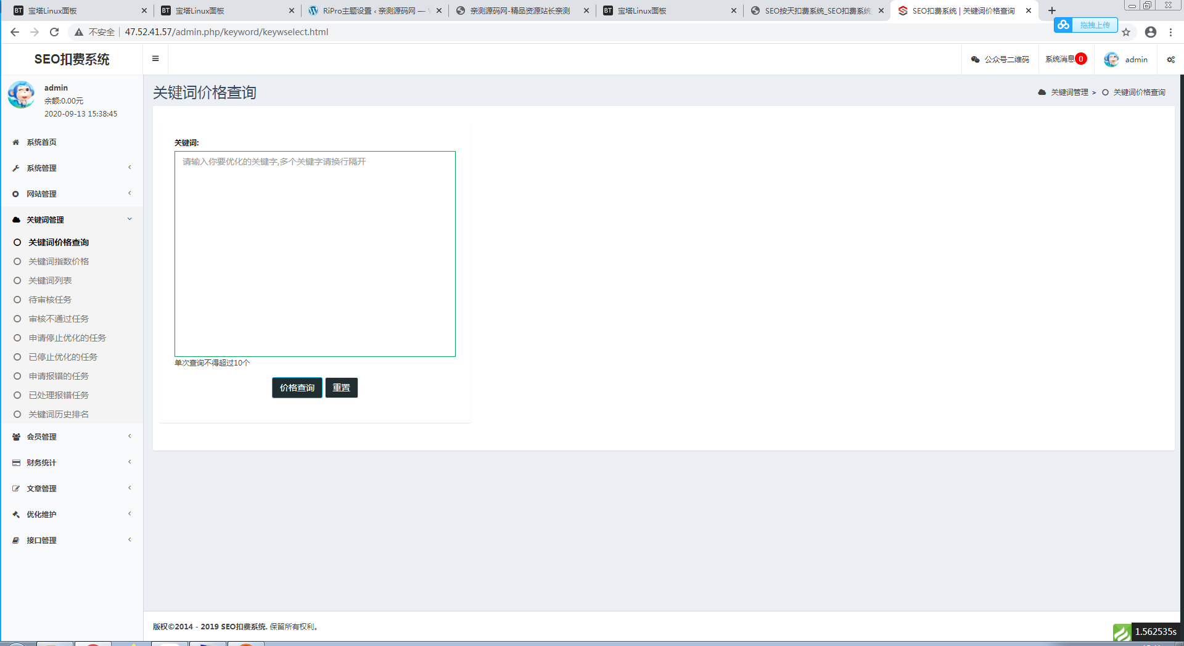This screenshot has width=1184, height=646.
Task: Open 关键词指数价格 submenu item
Action: coord(59,261)
